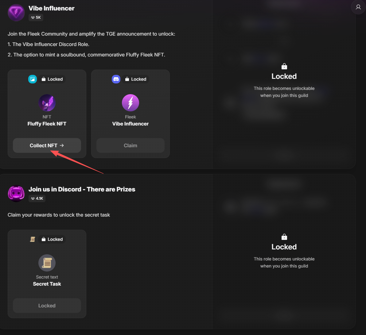Viewport: 366px width, 335px height.
Task: Click 'Join us in Discord' role title
Action: [x=82, y=189]
